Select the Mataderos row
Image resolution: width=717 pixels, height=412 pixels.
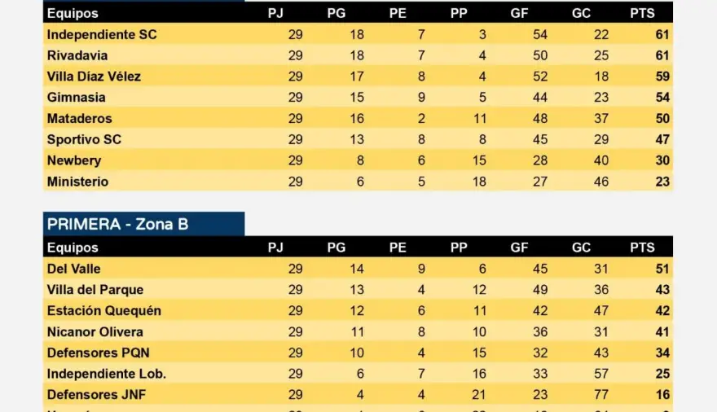(x=358, y=118)
